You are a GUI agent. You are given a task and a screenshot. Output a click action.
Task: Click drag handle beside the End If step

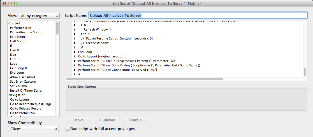click(x=74, y=34)
